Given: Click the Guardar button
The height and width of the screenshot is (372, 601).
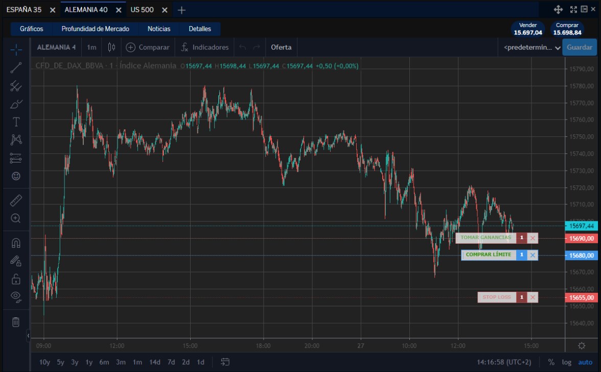Looking at the screenshot, I should (580, 47).
